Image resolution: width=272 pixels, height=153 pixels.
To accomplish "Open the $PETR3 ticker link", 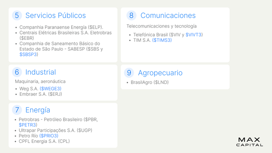I will click(x=28, y=125).
